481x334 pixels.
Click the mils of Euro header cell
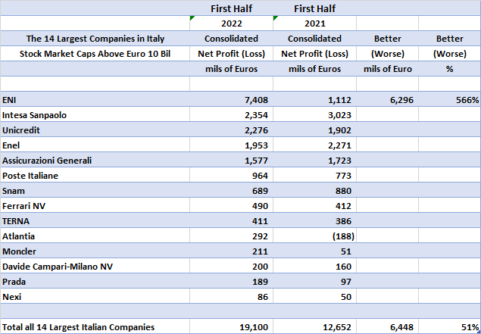point(387,69)
